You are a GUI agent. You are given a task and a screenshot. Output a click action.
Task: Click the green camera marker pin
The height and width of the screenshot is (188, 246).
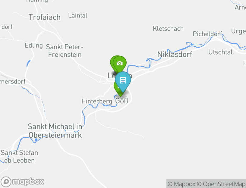[120, 64]
